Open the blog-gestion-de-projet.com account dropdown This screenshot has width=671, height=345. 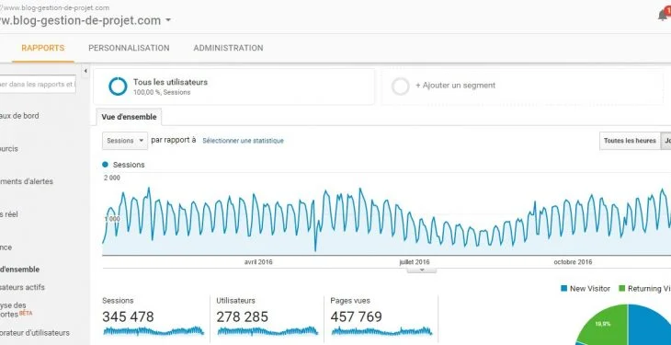[x=168, y=20]
